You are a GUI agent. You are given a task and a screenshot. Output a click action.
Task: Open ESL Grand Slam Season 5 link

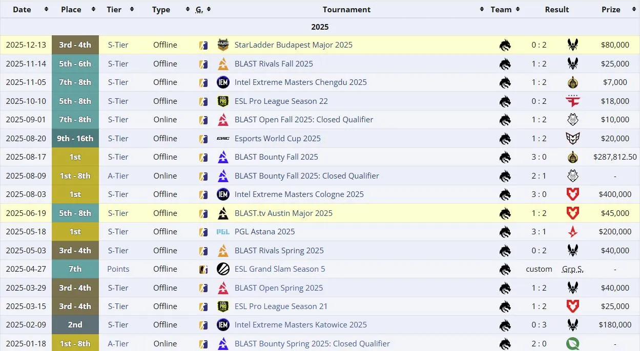(280, 269)
